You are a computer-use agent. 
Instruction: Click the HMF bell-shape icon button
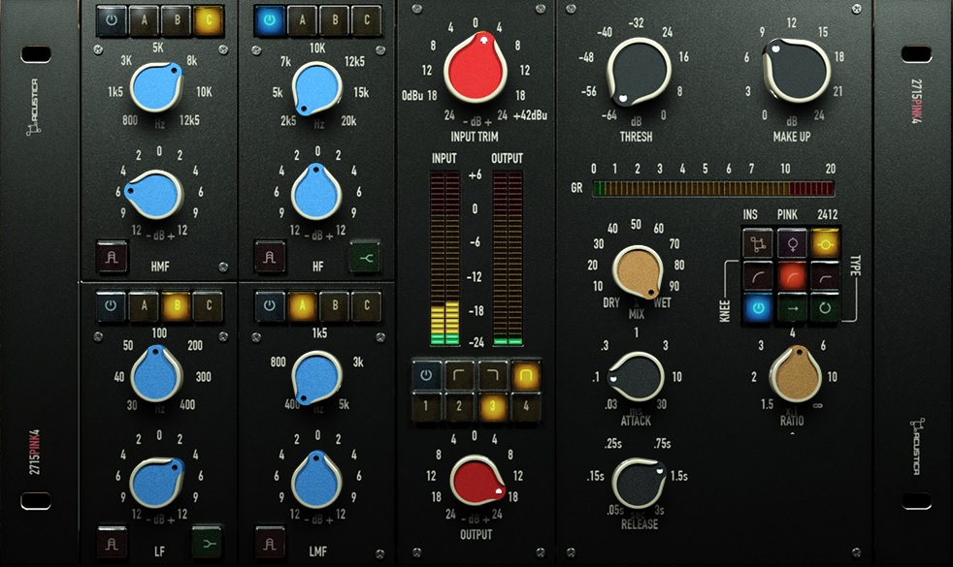112,257
